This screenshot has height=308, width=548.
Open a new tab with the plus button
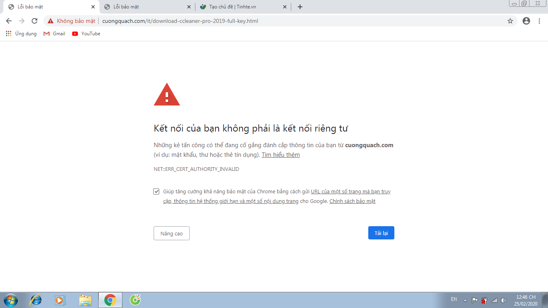(300, 7)
